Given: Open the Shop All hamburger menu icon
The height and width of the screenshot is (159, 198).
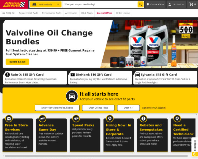Looking at the screenshot, I should tap(4, 13).
